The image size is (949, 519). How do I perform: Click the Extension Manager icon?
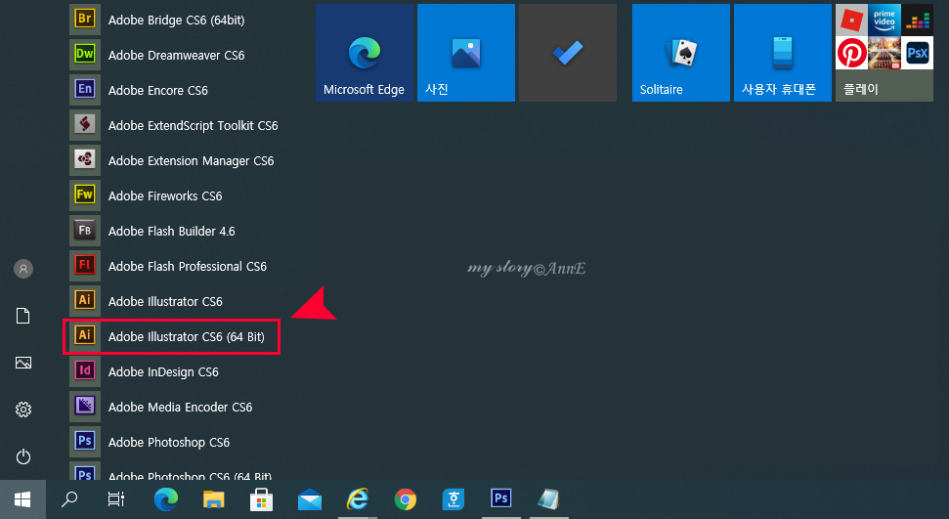pyautogui.click(x=85, y=160)
